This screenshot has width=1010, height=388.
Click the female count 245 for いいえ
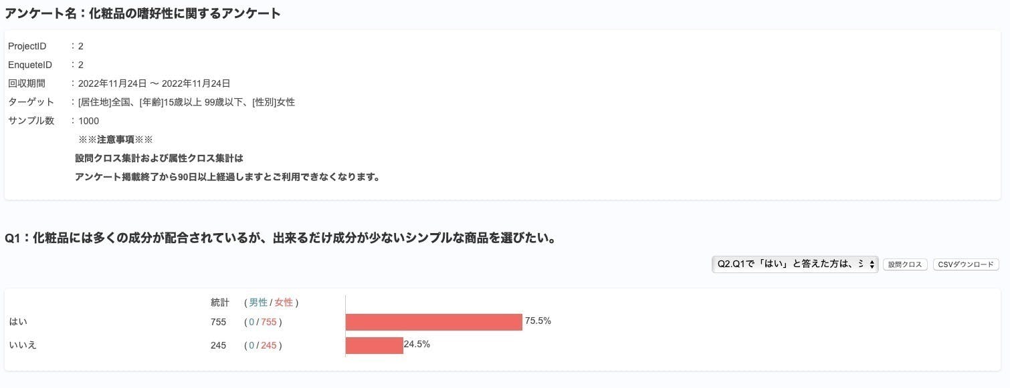270,345
